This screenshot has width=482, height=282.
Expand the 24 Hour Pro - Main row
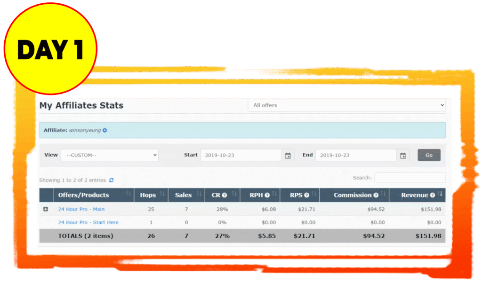click(46, 209)
